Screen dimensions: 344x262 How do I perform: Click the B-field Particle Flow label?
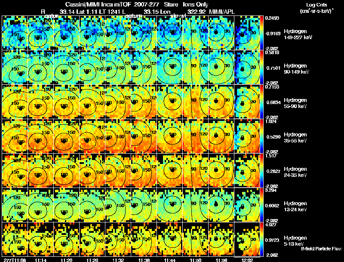click(321, 249)
